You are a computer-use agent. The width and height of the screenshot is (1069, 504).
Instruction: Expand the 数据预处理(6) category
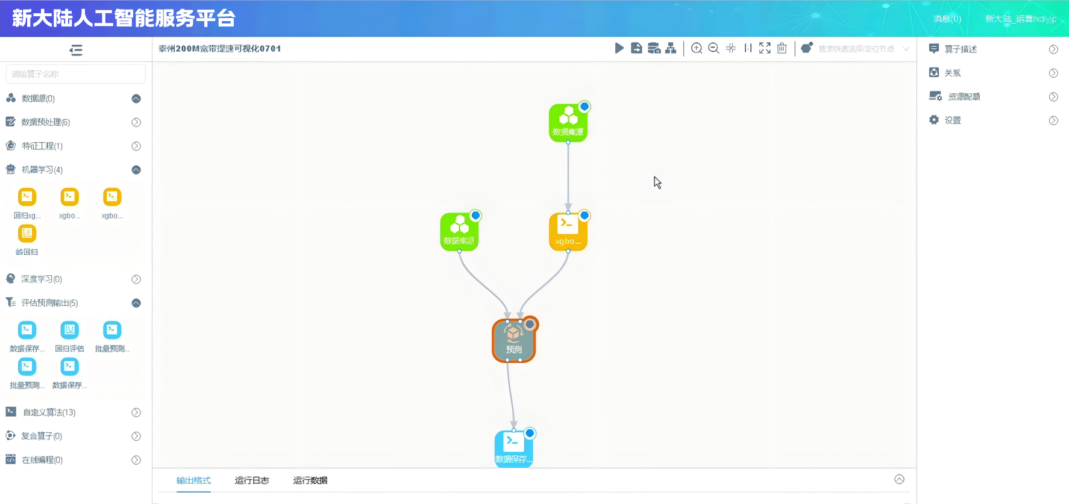point(136,122)
